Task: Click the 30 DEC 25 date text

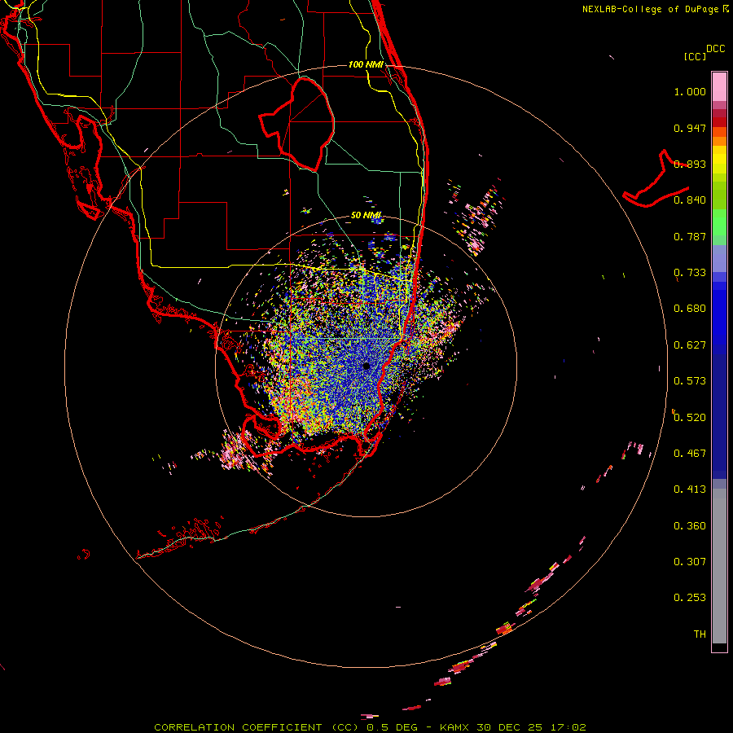Action: coord(510,727)
